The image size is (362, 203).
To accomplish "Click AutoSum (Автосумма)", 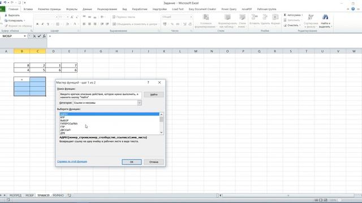I will (x=292, y=15).
